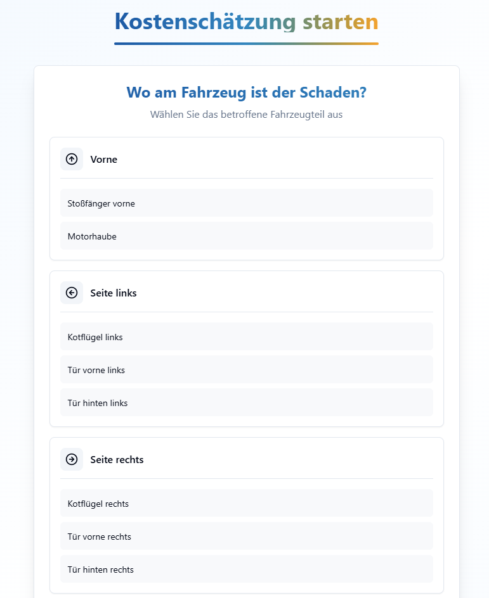
Task: Choose Kotflügel rechts as damaged part
Action: 246,504
